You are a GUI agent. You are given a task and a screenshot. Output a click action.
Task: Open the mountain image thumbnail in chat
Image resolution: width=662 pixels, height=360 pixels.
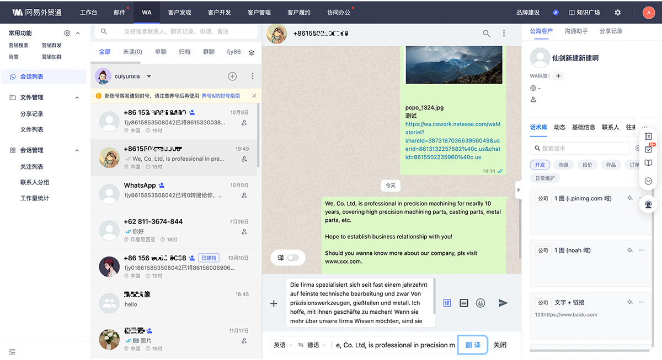tap(454, 65)
